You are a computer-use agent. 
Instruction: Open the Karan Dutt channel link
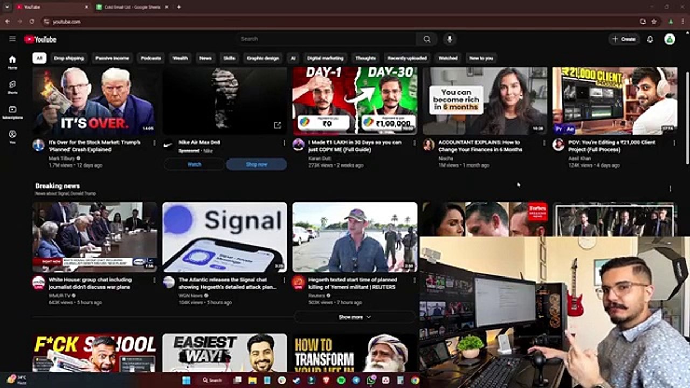click(x=319, y=158)
